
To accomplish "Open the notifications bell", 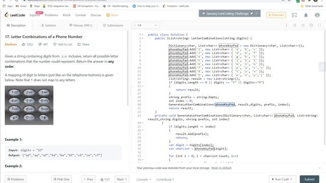I will tap(306, 15).
